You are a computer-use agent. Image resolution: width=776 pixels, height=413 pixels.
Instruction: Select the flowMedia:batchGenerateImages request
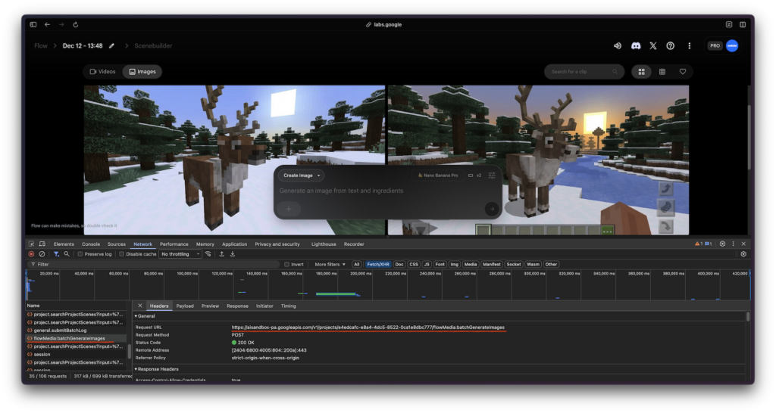[69, 338]
